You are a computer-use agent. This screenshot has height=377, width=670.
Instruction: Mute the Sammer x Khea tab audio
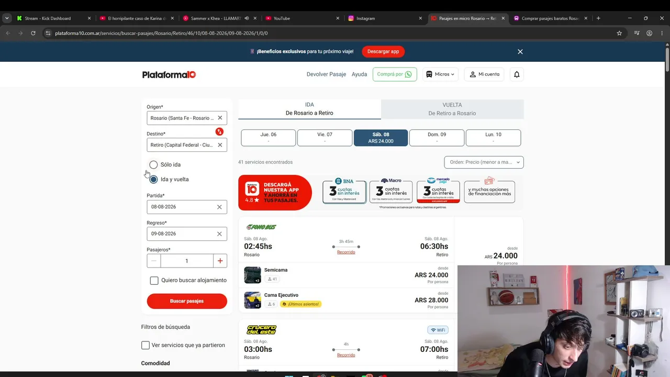[247, 18]
